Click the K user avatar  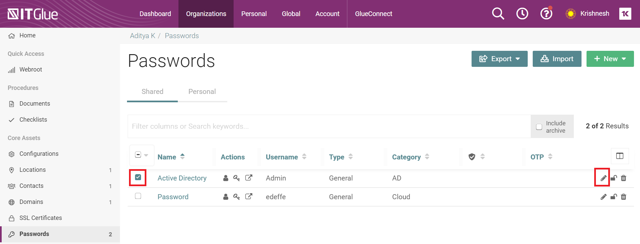625,14
